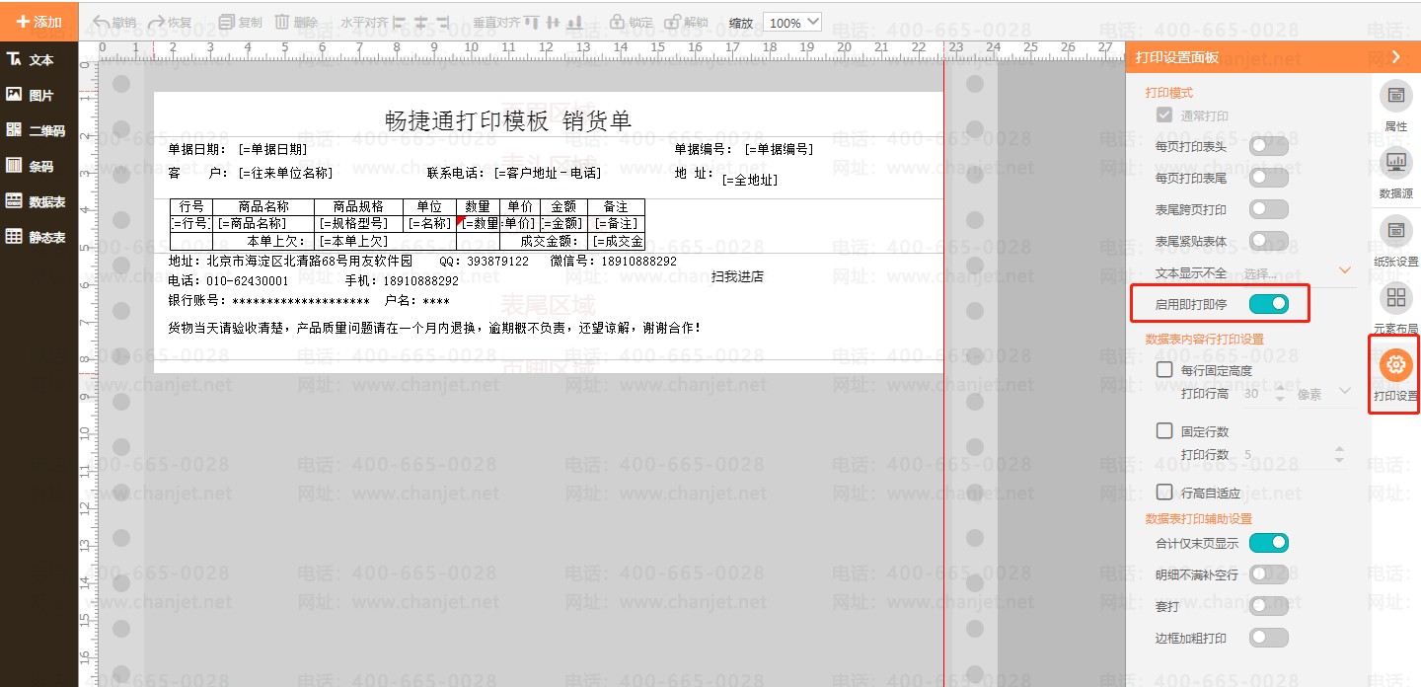Add a 数据表 data table element
The width and height of the screenshot is (1421, 687).
coord(36,201)
